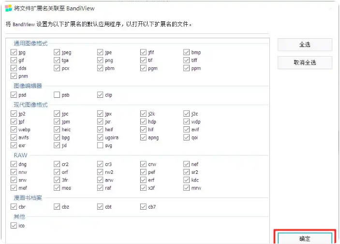Toggle the j2c checkbox
The height and width of the screenshot is (244, 340).
click(x=187, y=114)
